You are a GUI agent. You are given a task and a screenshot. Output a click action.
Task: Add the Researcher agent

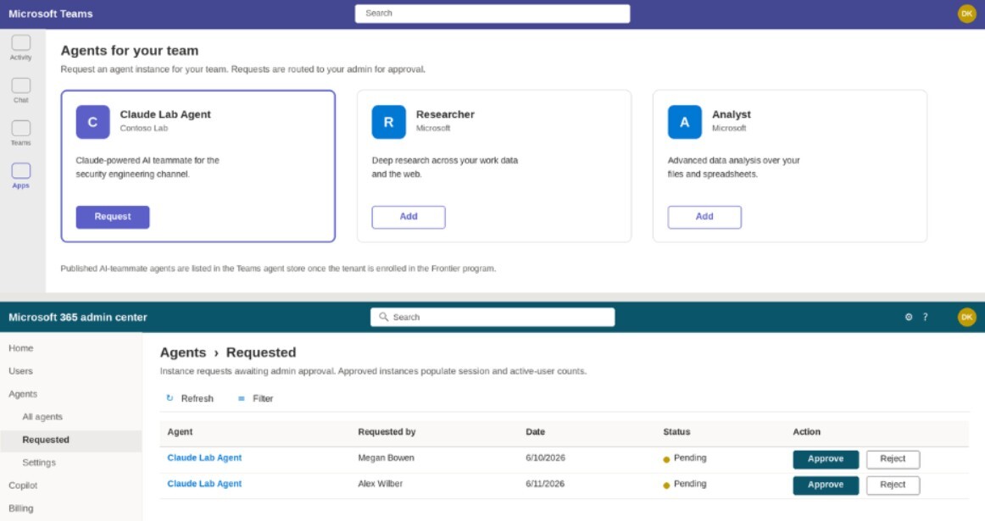pyautogui.click(x=409, y=217)
